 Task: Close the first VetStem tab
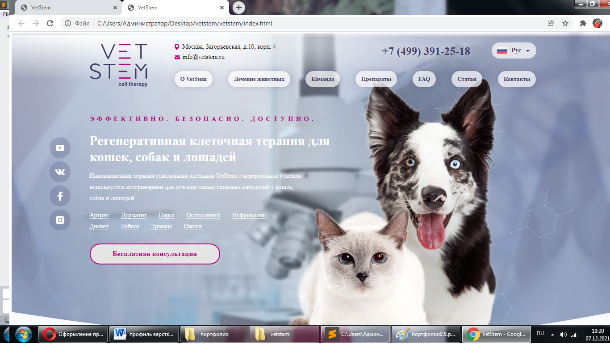115,8
